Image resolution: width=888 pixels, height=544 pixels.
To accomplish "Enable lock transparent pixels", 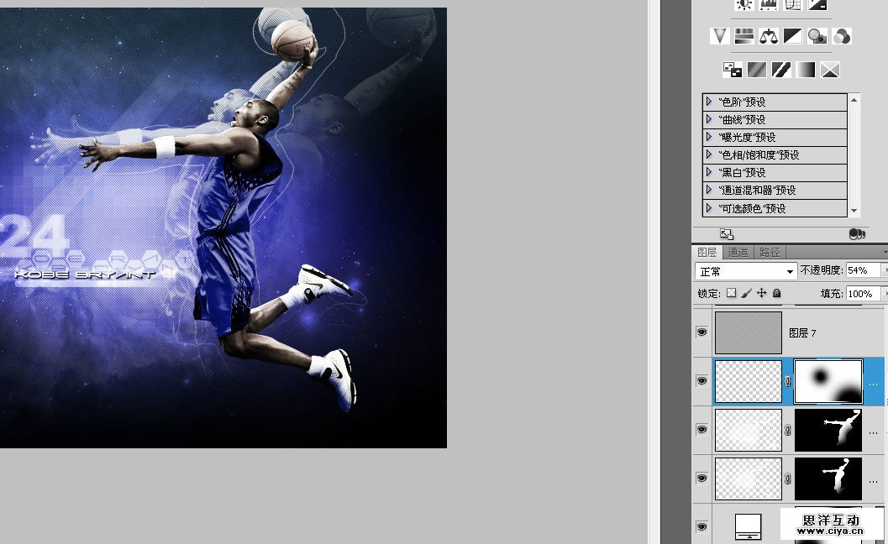I will click(x=732, y=292).
